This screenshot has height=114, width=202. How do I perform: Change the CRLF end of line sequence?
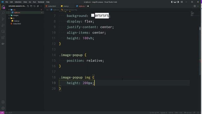[x=176, y=113]
